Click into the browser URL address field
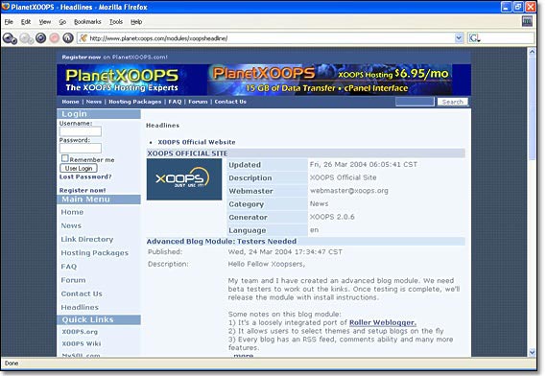Image resolution: width=547 pixels, height=376 pixels. click(x=271, y=38)
